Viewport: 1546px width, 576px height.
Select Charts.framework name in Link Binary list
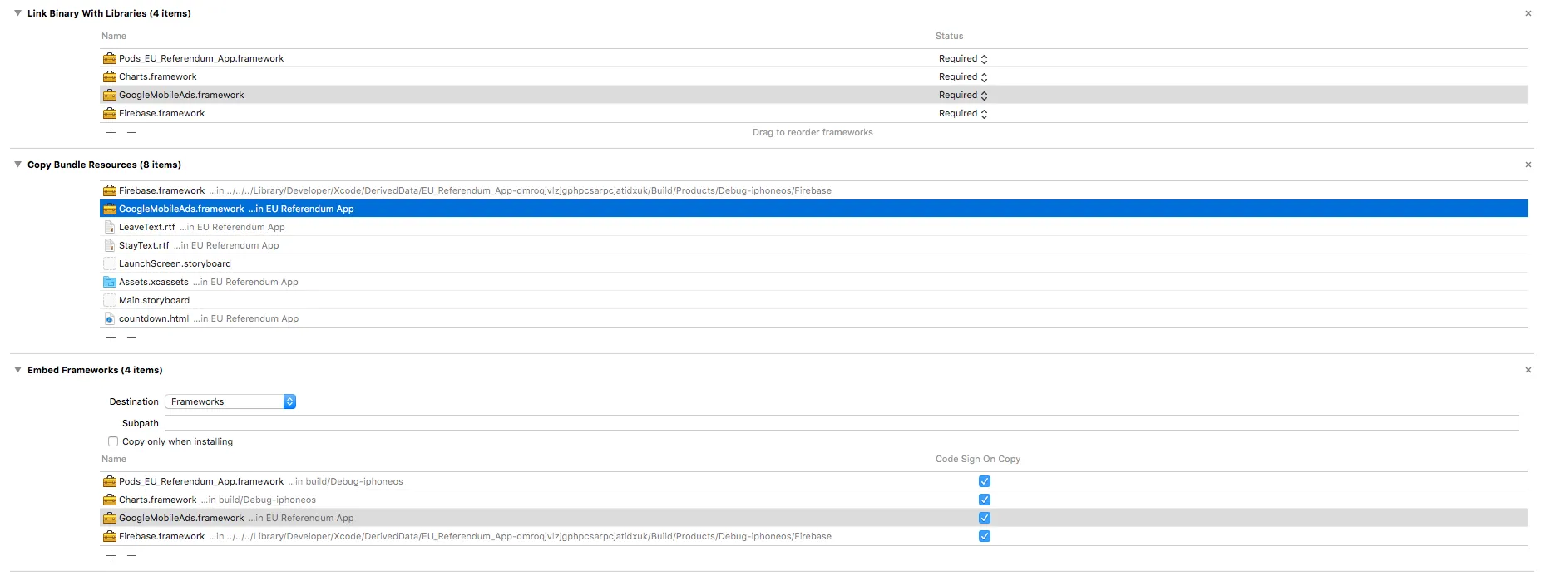[158, 76]
